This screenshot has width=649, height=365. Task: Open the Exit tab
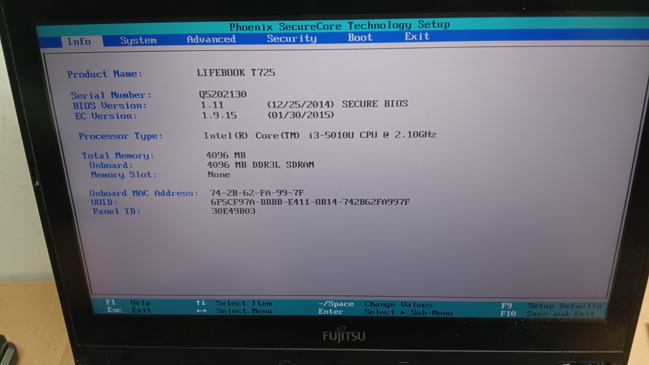pos(417,36)
